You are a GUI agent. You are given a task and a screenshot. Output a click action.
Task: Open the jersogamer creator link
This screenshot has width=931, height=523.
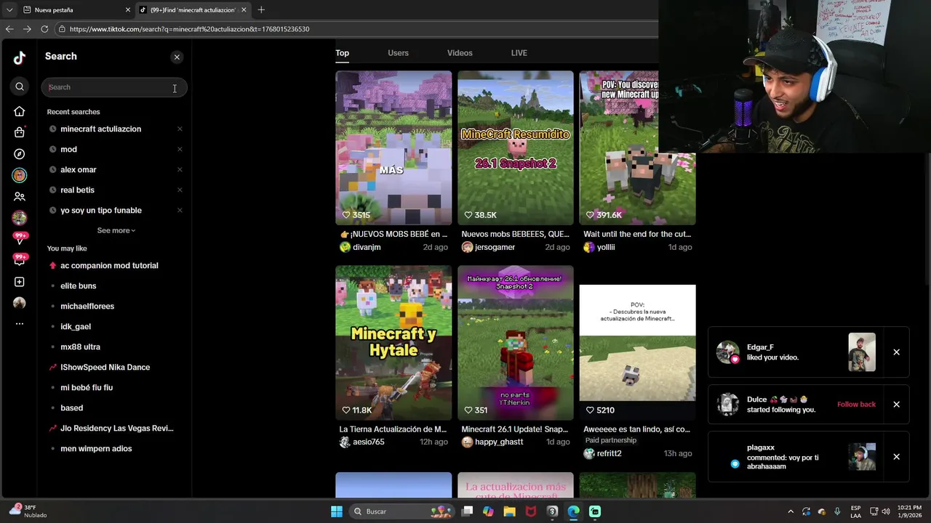(495, 247)
